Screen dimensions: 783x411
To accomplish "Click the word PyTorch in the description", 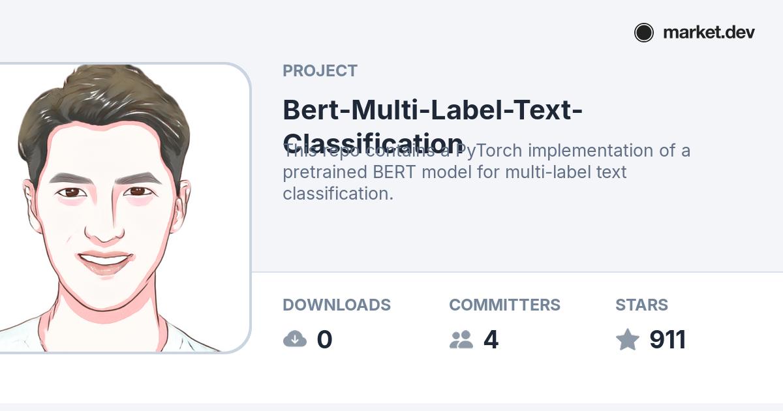I will pos(489,151).
